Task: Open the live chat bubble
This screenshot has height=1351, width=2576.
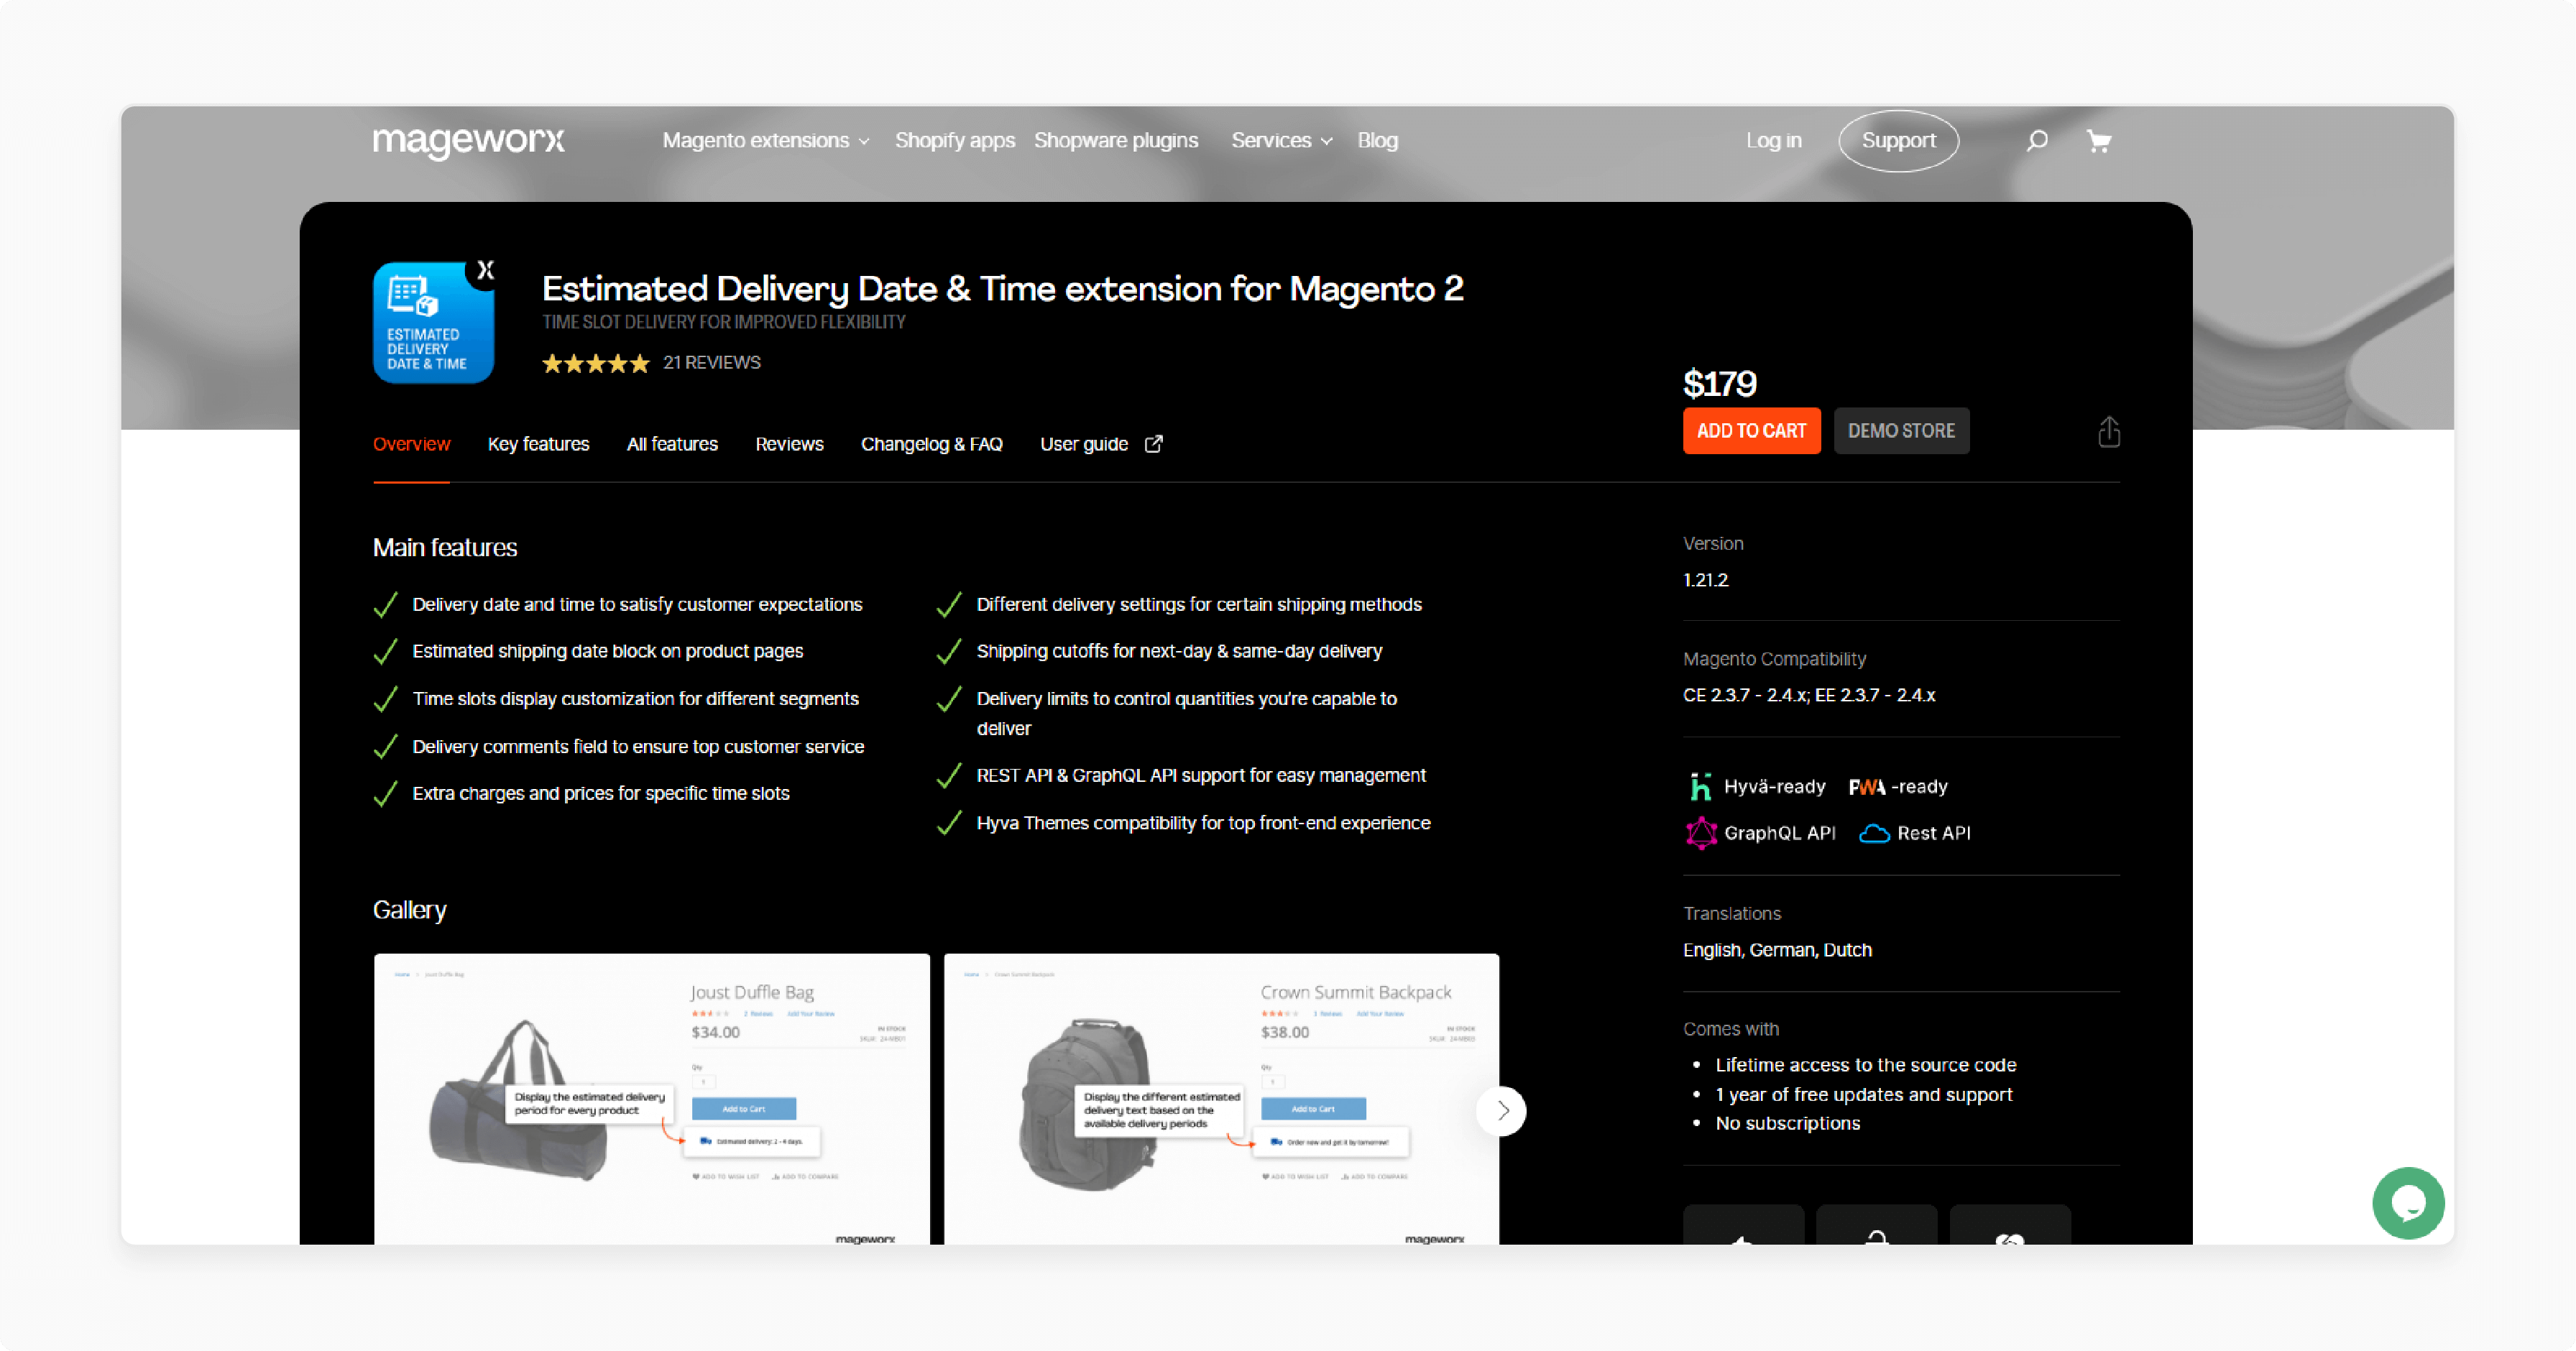Action: [2408, 1203]
